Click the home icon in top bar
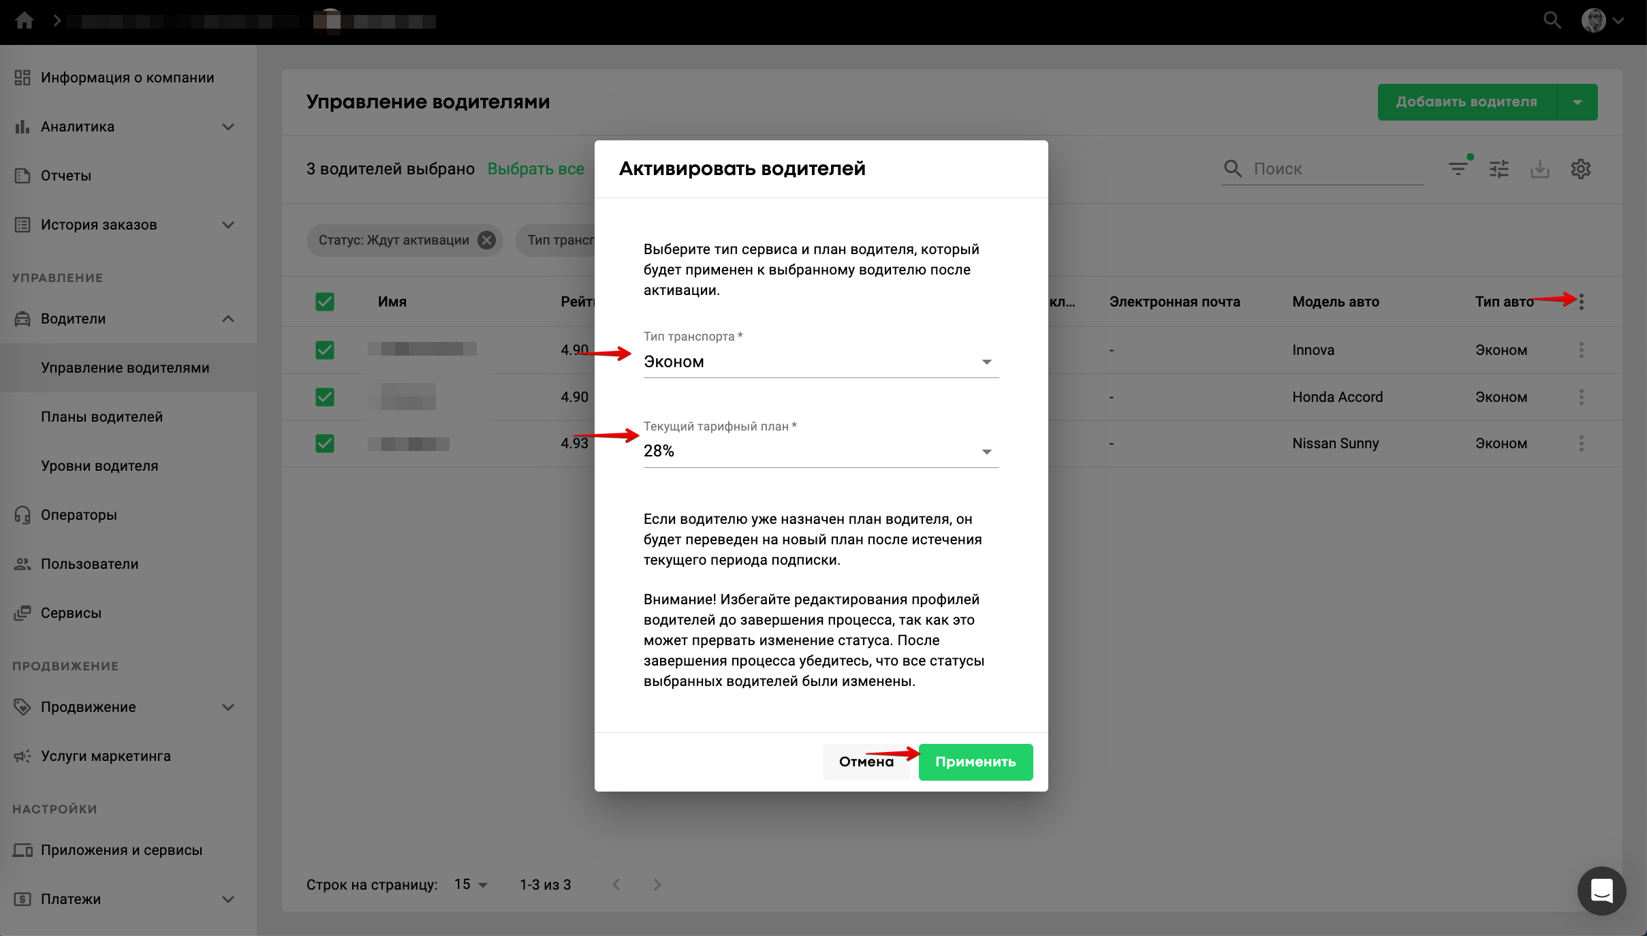 (25, 20)
